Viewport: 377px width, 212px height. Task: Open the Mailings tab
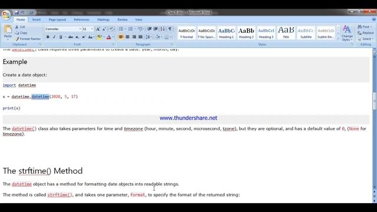pos(104,19)
